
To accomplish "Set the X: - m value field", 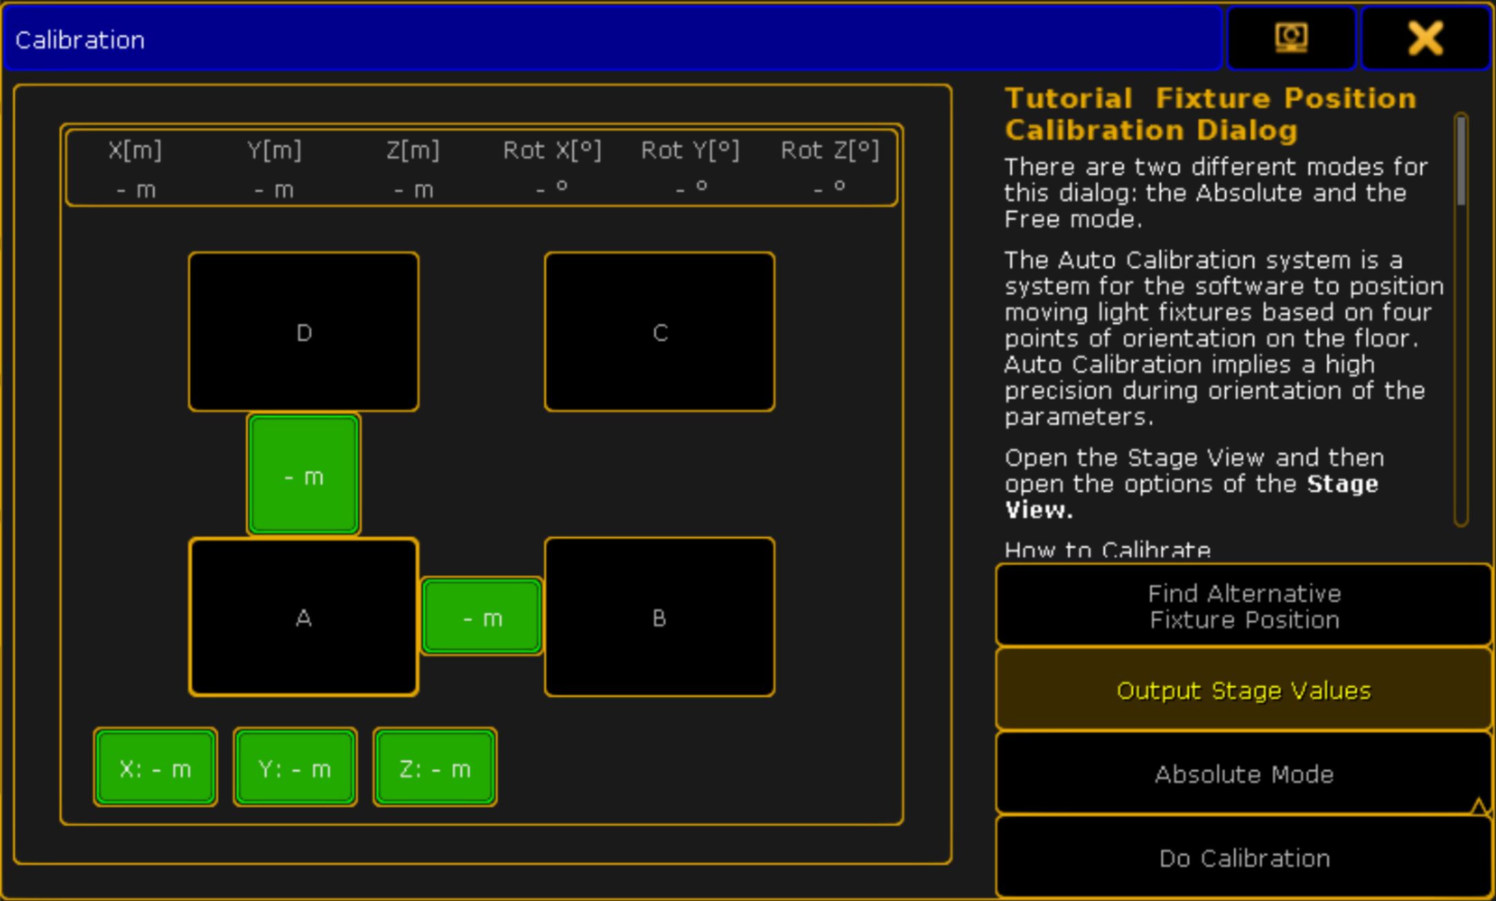I will [155, 767].
